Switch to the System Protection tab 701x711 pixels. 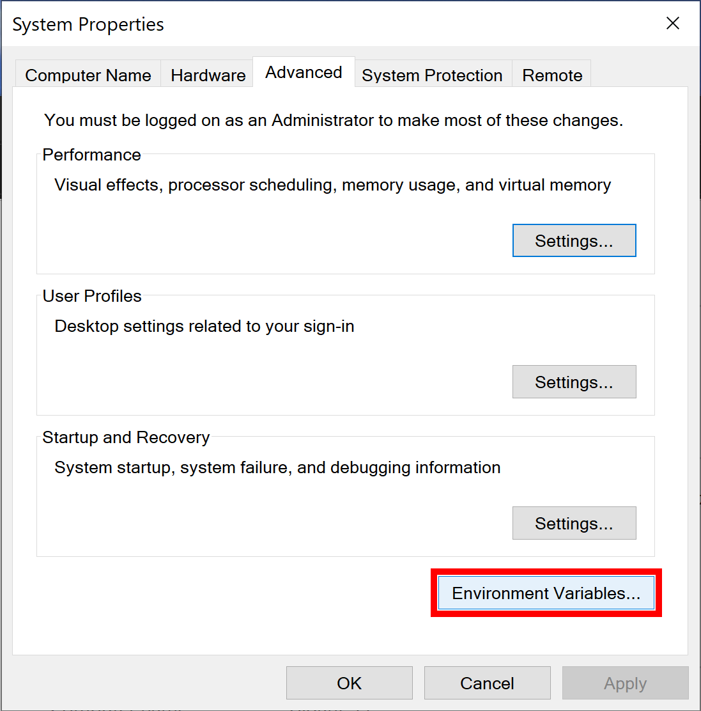pos(432,75)
